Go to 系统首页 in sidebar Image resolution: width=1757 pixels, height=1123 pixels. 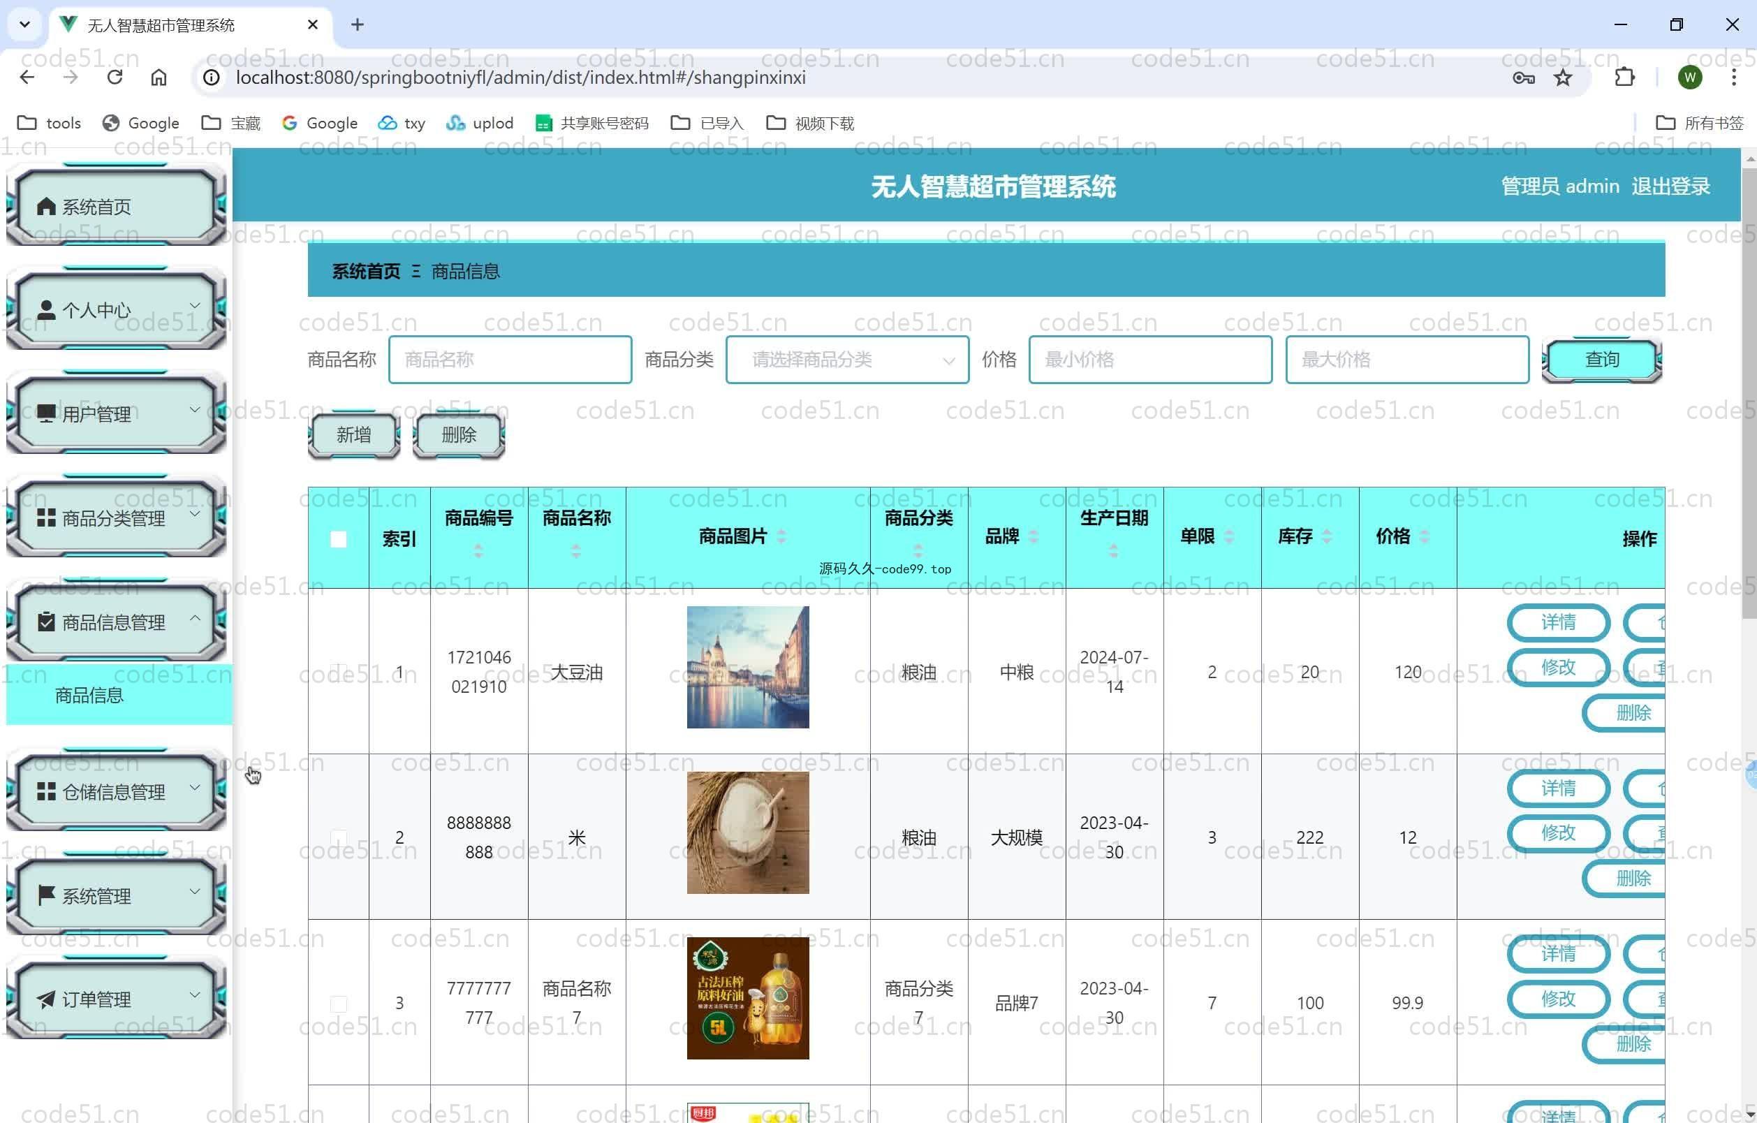point(117,207)
